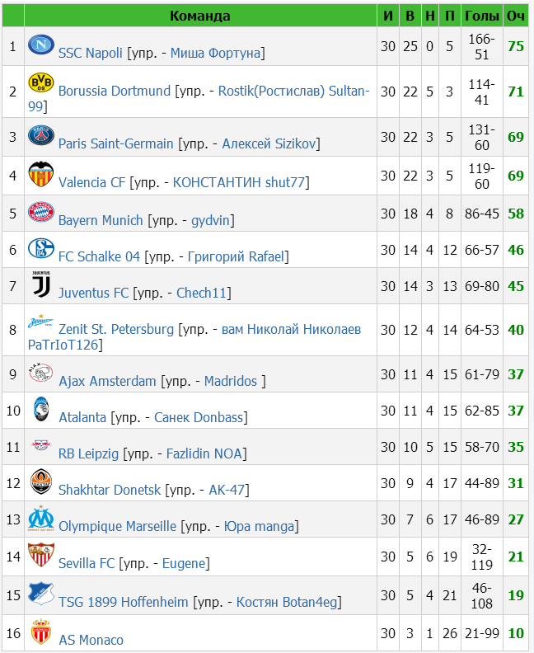
Task: Click the Голы column header
Action: coord(482,16)
